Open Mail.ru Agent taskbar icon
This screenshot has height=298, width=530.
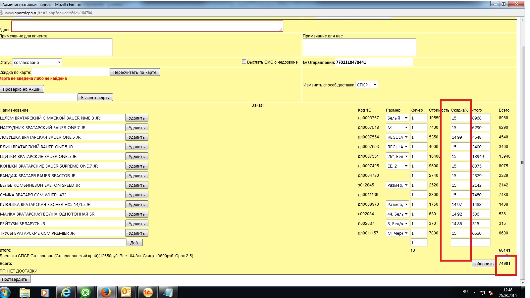(x=85, y=292)
